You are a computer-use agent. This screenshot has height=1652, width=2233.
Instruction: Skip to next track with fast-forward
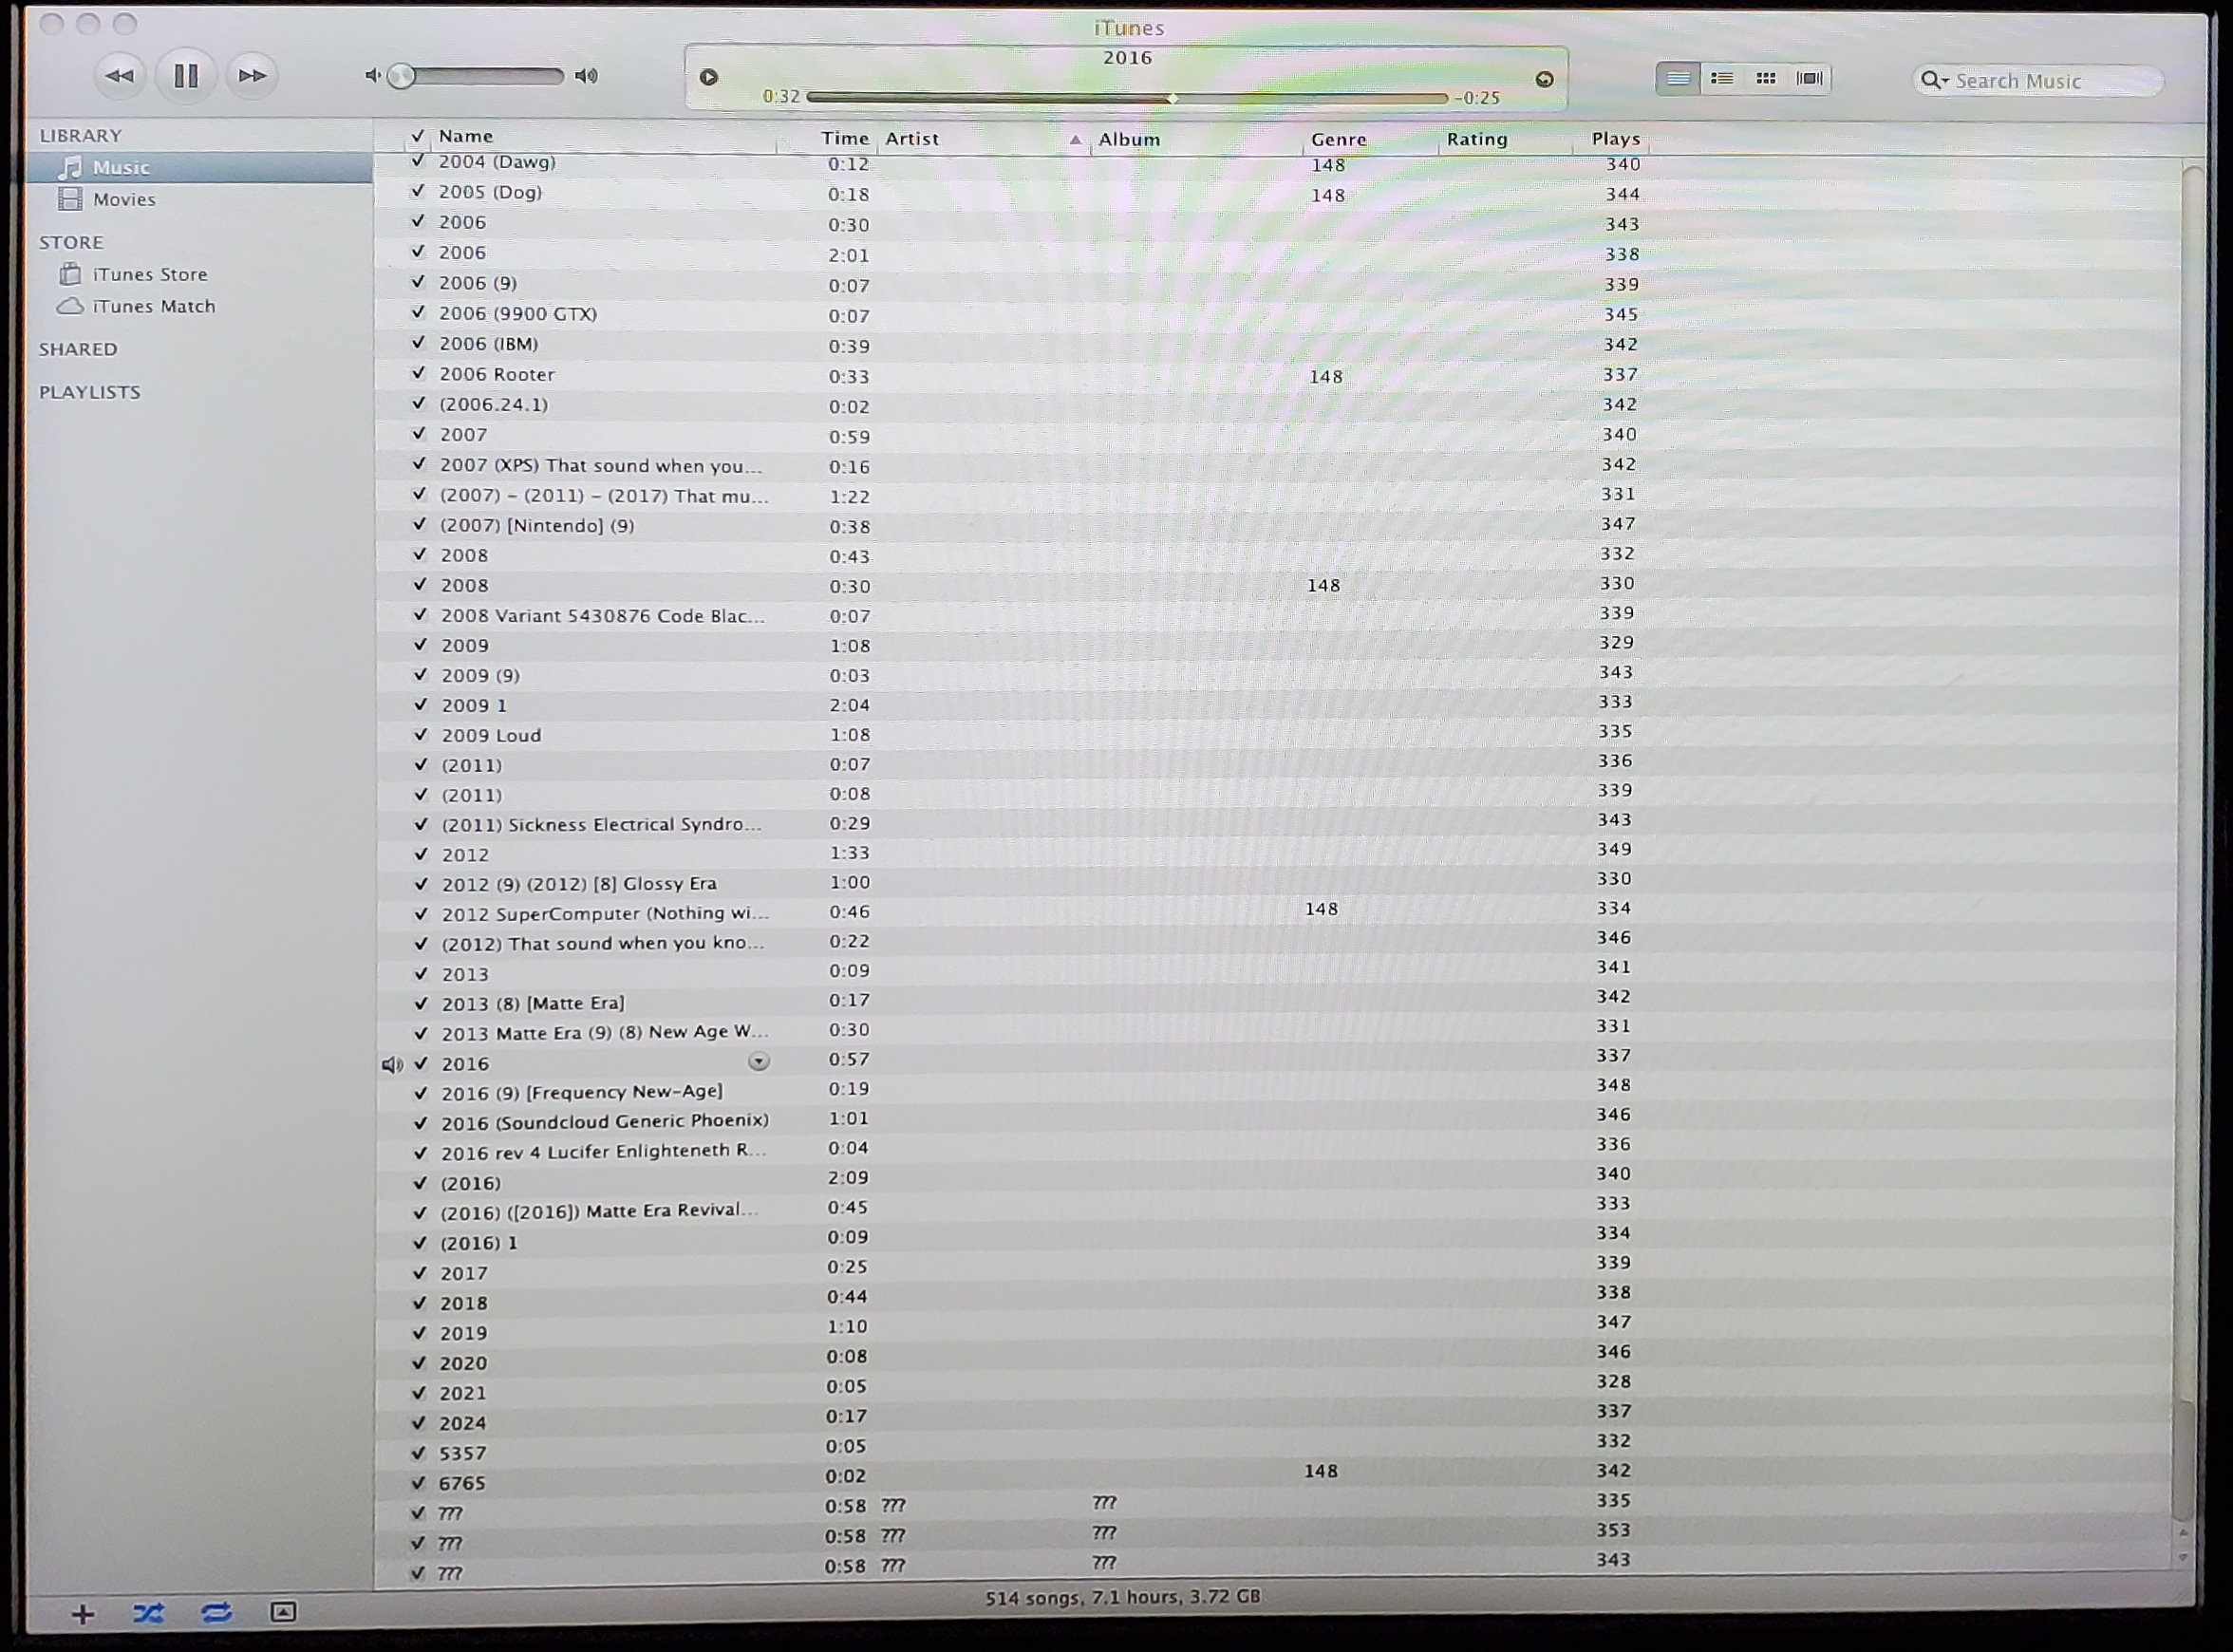pos(252,76)
